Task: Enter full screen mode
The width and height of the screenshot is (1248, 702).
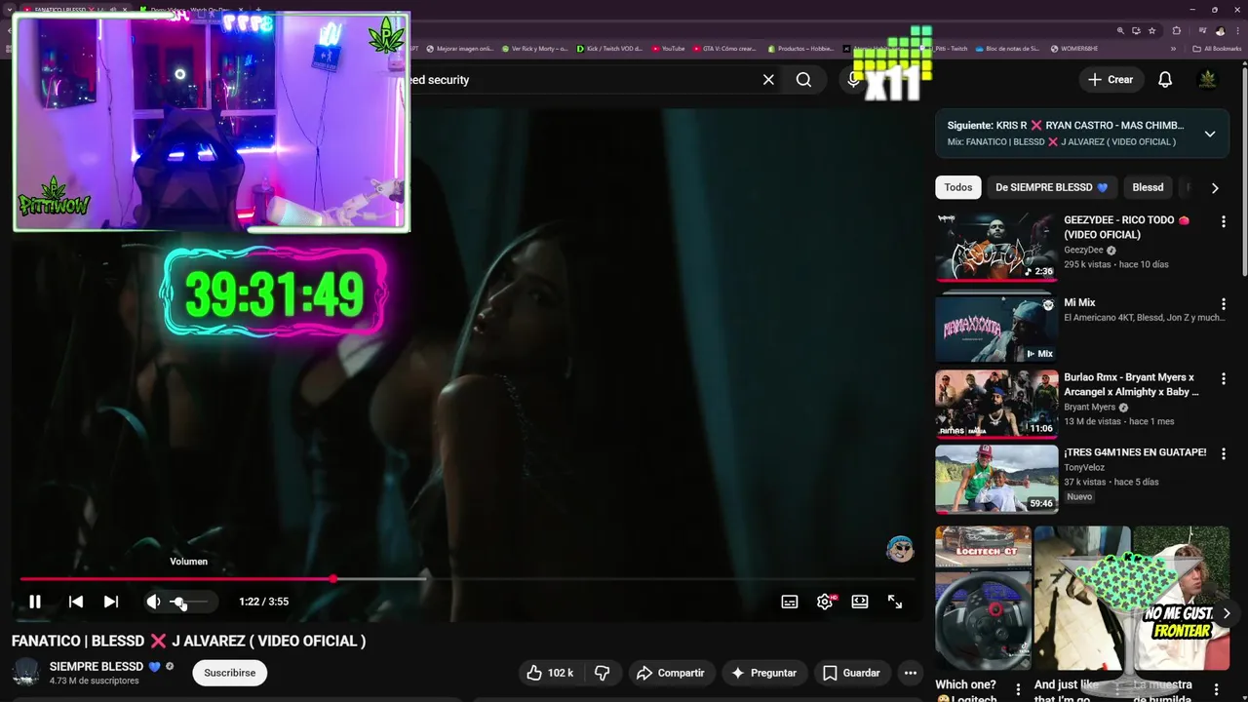Action: [895, 602]
